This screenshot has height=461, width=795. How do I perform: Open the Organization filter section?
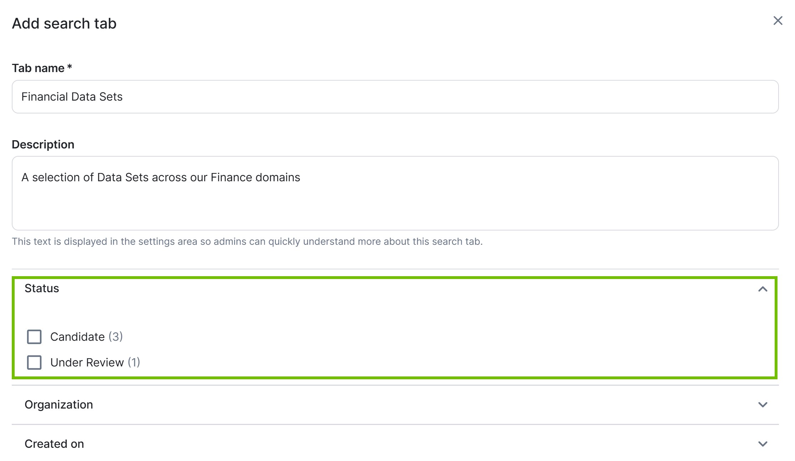click(x=59, y=405)
